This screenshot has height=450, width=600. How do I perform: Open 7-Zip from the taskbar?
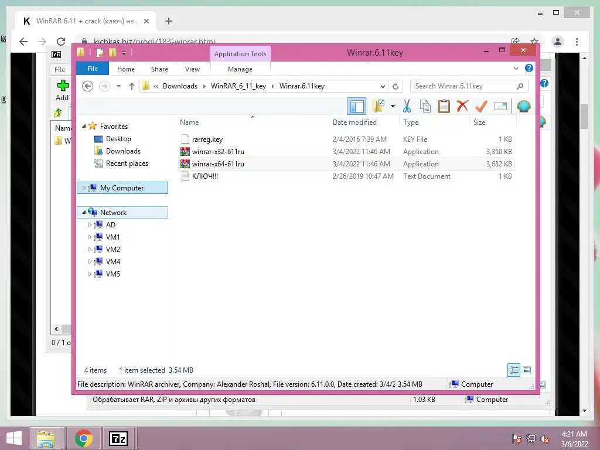[118, 438]
